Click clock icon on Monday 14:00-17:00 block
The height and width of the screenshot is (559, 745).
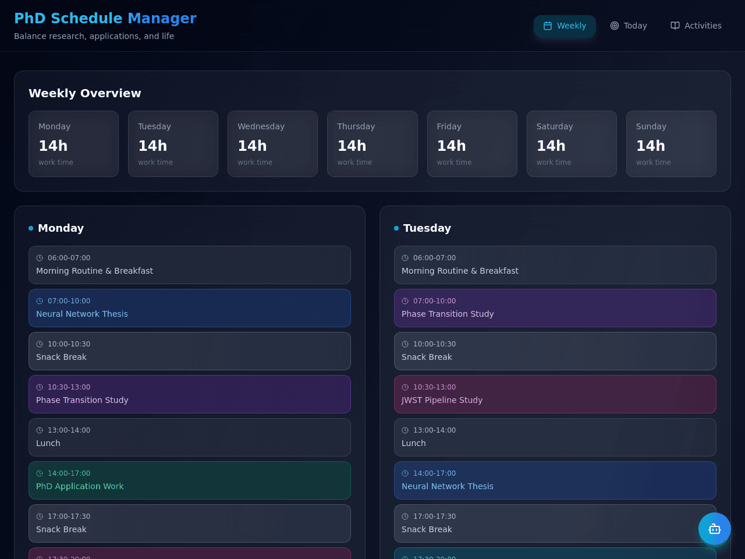click(40, 473)
